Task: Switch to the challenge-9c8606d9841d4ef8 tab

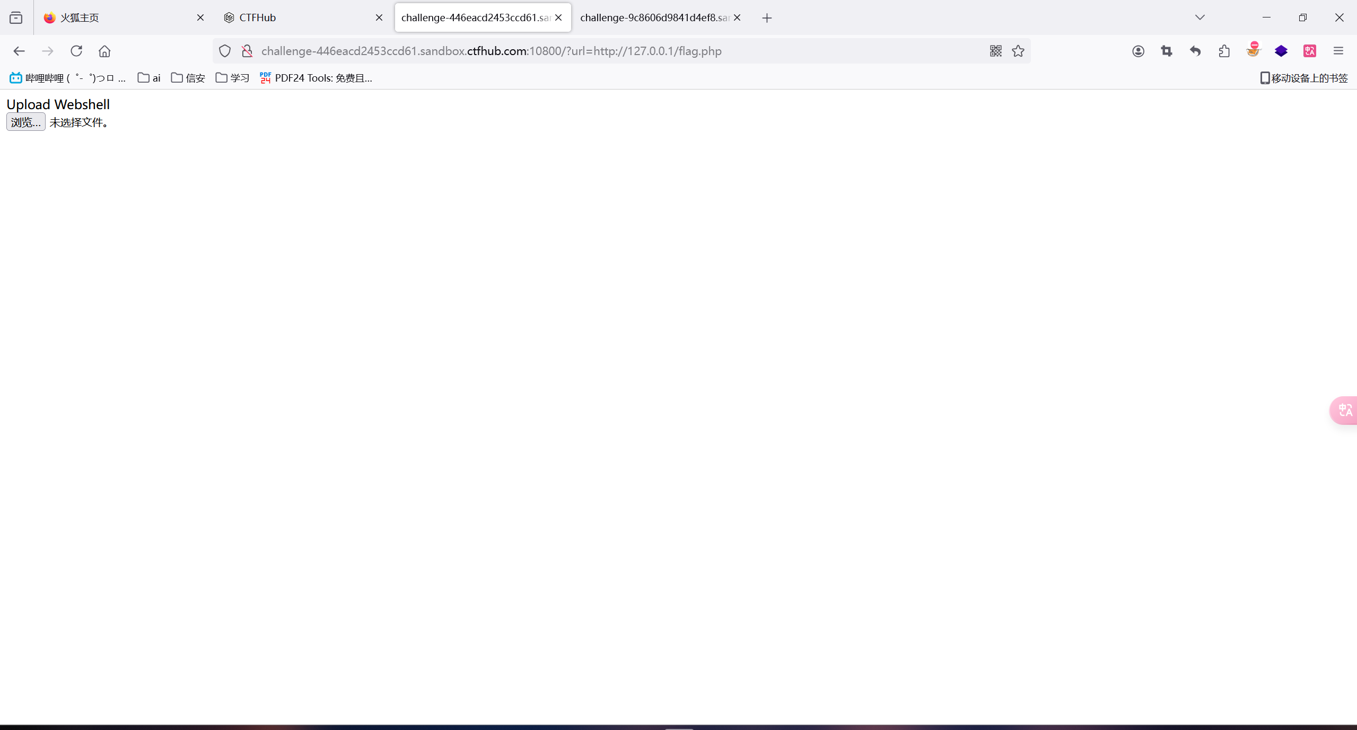Action: (661, 17)
